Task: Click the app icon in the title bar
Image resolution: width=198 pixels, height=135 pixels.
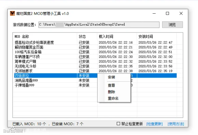Action: point(13,13)
